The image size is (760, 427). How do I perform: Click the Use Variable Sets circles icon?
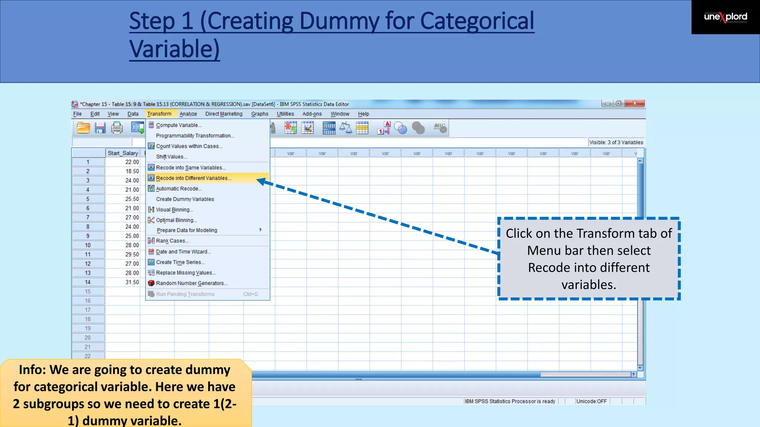[400, 128]
